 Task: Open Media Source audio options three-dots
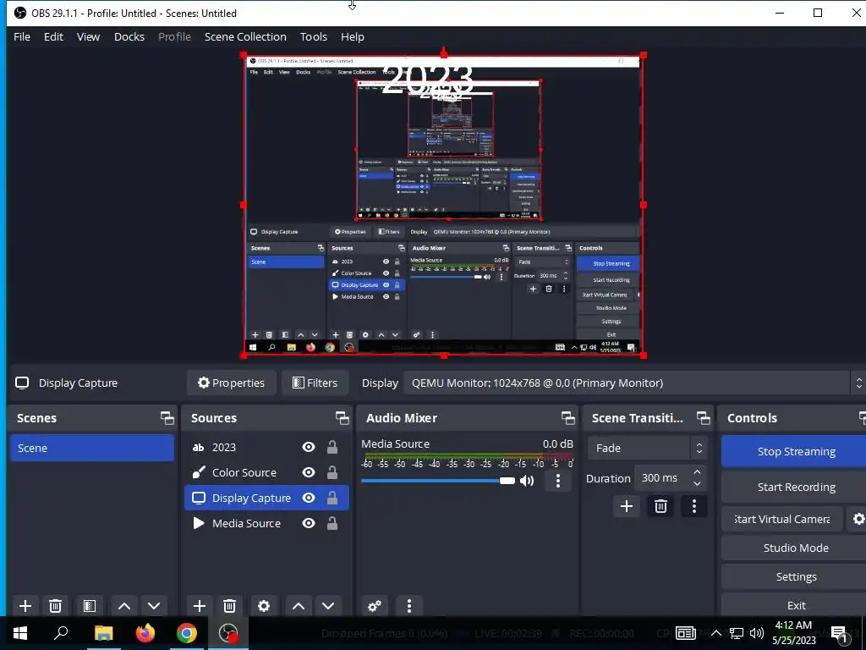click(558, 481)
